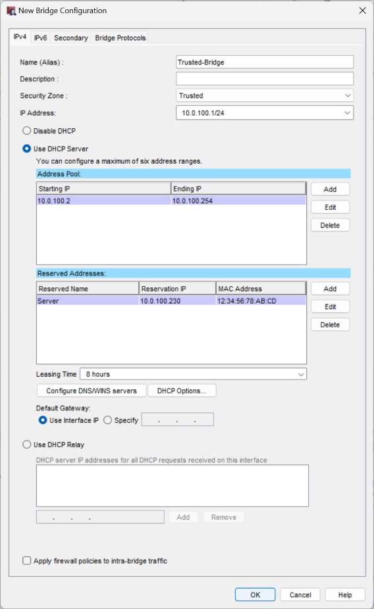Select the 10.0.100.254 ending IP cell
374x609 pixels.
[239, 201]
